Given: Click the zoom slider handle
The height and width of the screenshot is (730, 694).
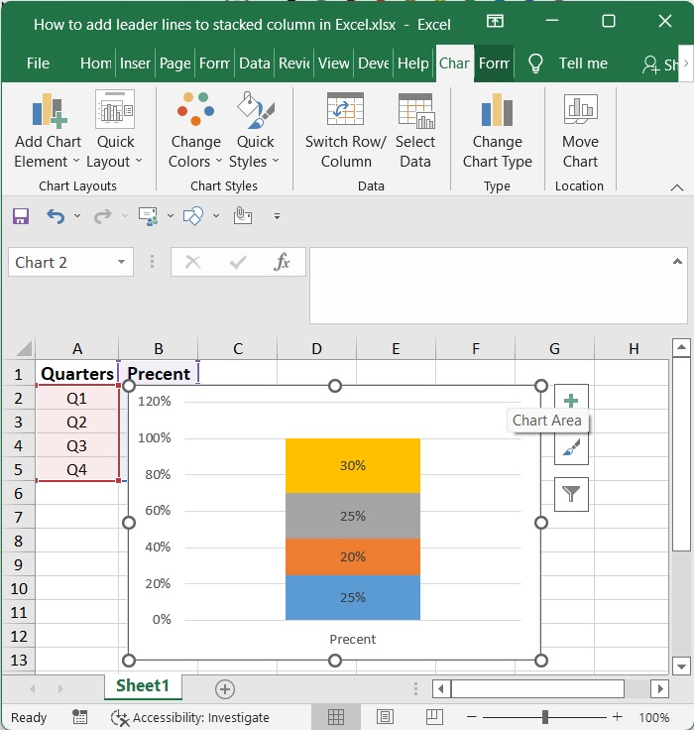Looking at the screenshot, I should [x=545, y=717].
